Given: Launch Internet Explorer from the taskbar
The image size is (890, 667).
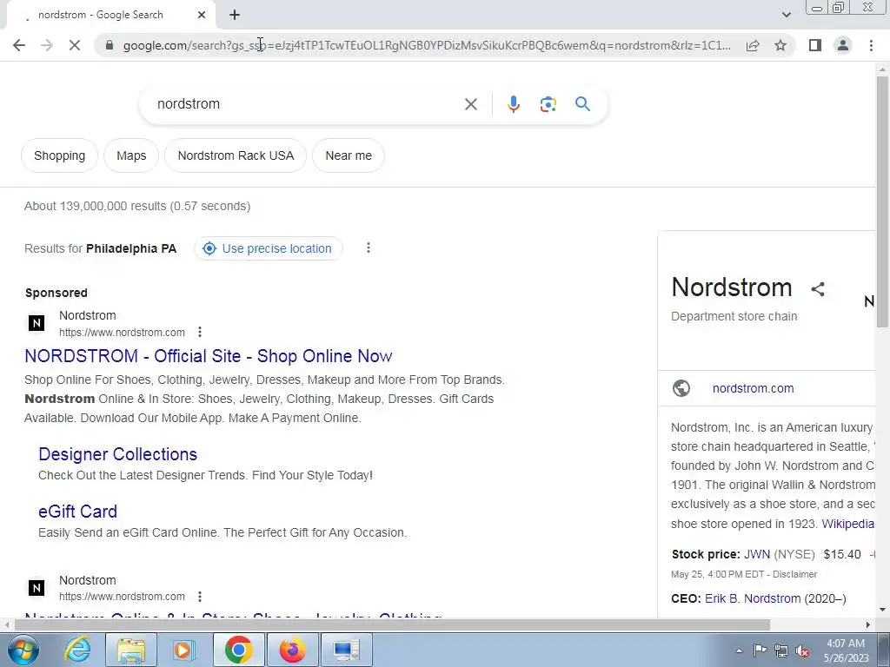Looking at the screenshot, I should point(77,650).
